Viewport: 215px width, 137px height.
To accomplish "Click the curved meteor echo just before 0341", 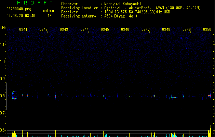I will click(x=14, y=95).
